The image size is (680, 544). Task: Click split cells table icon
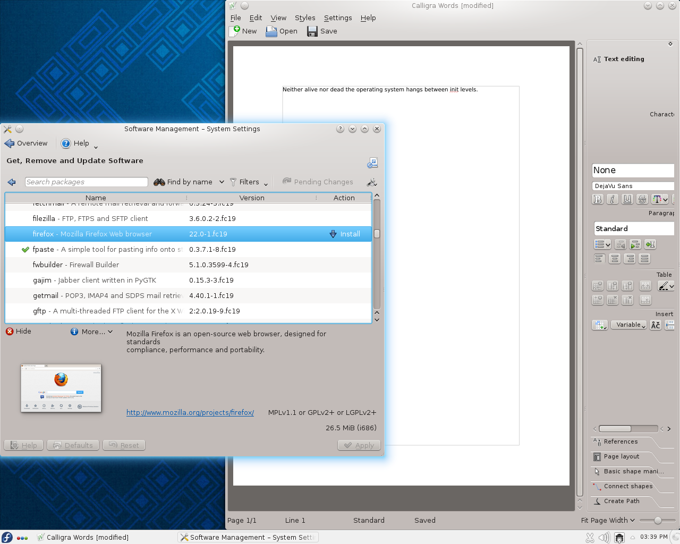[645, 300]
